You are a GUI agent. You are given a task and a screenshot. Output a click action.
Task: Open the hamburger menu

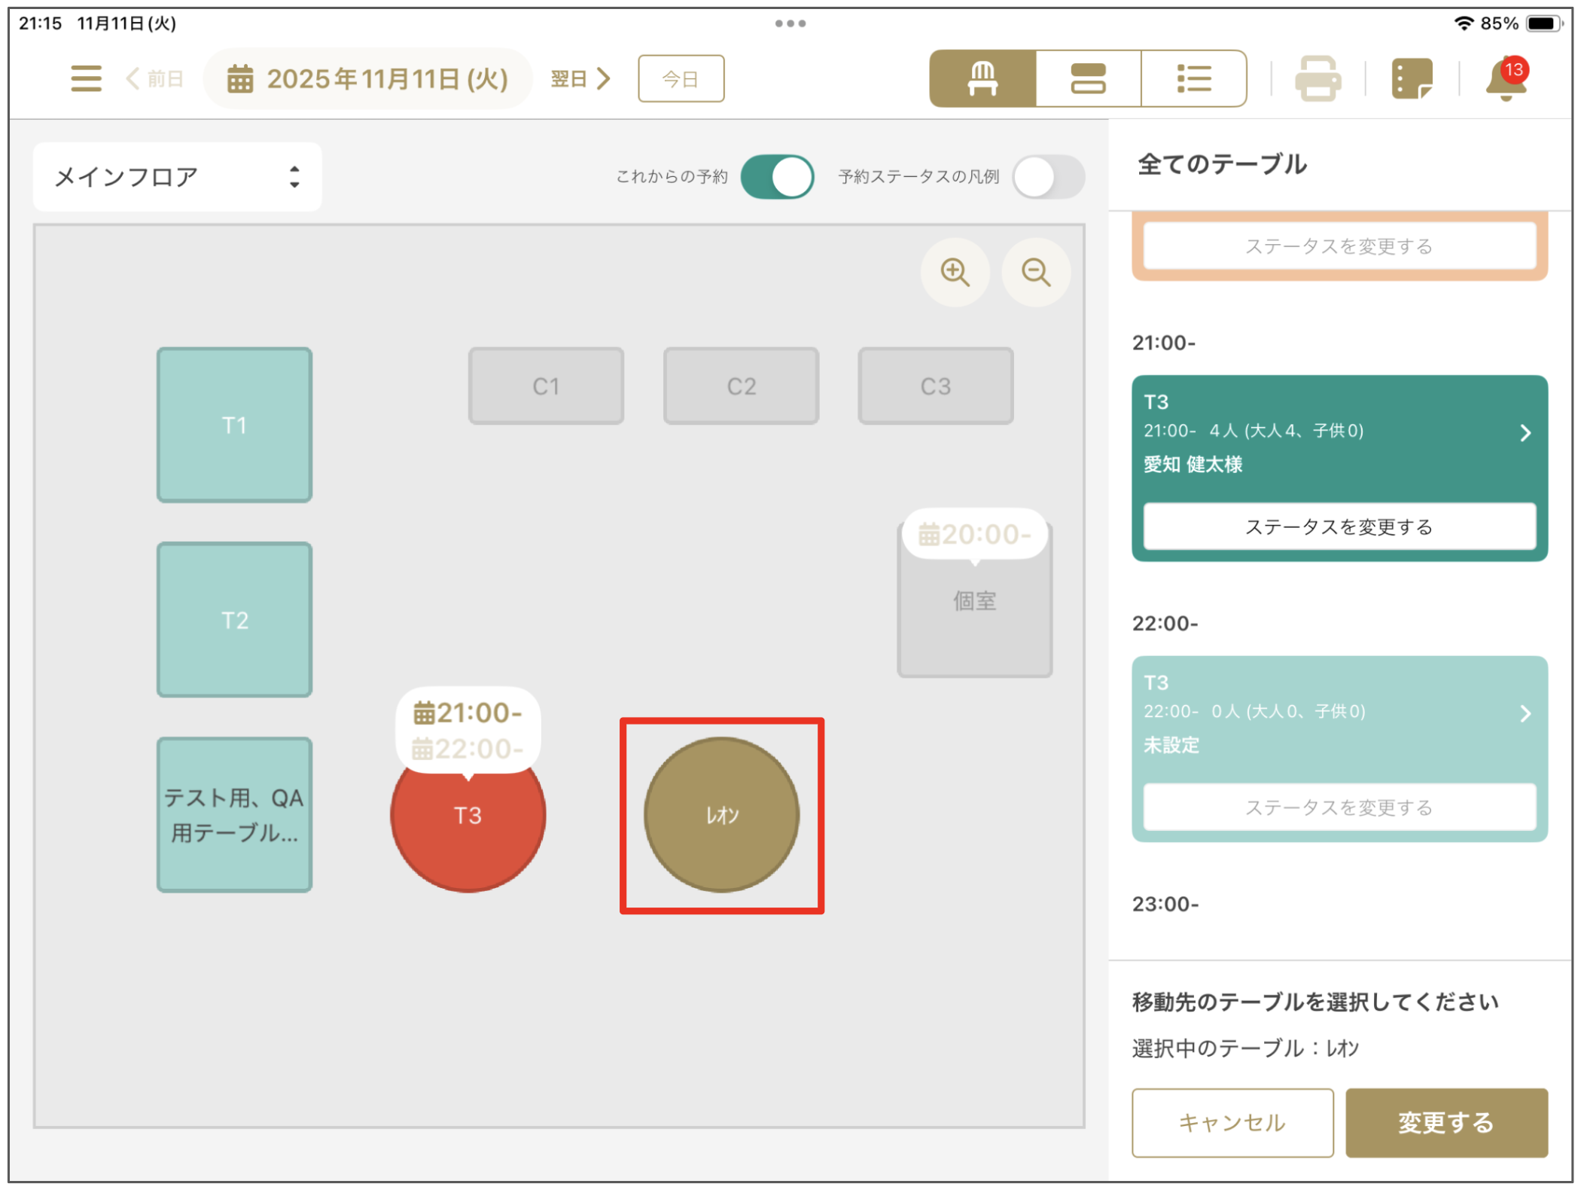(86, 78)
